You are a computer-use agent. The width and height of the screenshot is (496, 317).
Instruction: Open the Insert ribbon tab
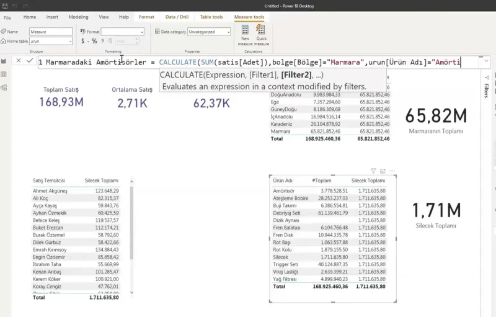pyautogui.click(x=52, y=17)
